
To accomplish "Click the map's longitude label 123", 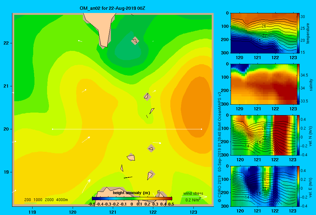I will tap(193, 212).
